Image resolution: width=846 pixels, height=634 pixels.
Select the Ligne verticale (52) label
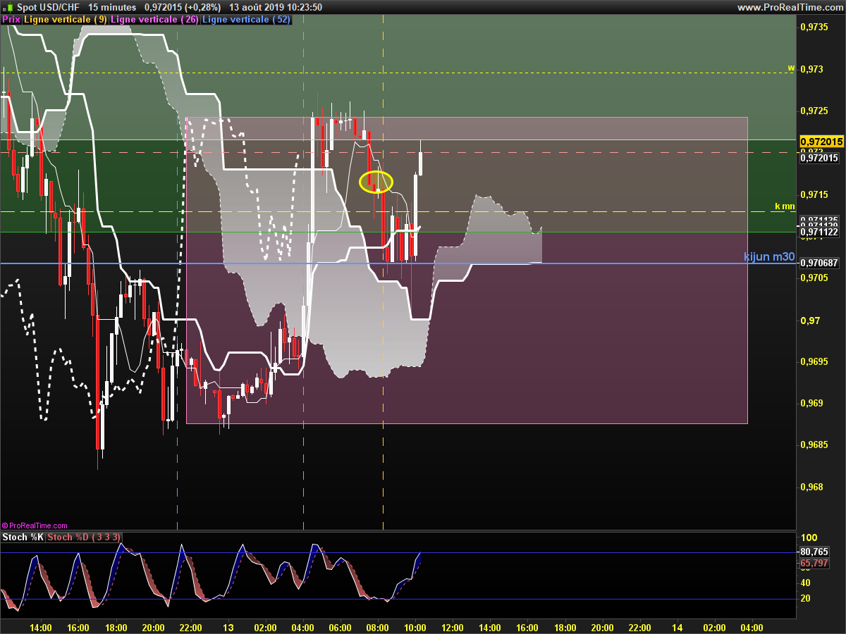tap(246, 20)
